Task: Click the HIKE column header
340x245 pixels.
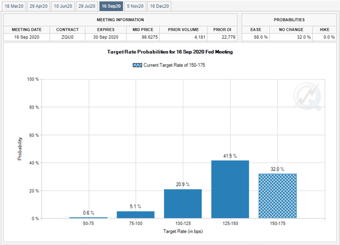Action: pyautogui.click(x=324, y=29)
